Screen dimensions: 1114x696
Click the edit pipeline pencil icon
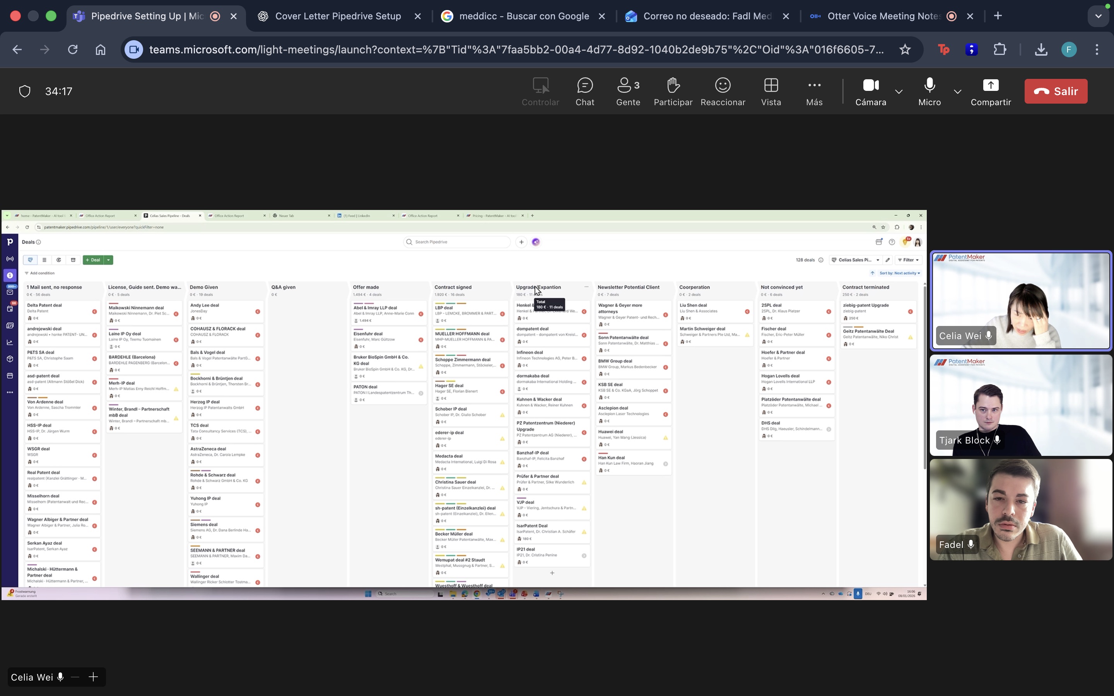click(888, 260)
